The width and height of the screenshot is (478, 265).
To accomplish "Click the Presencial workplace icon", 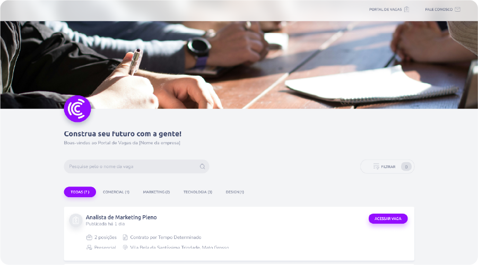I will click(89, 248).
